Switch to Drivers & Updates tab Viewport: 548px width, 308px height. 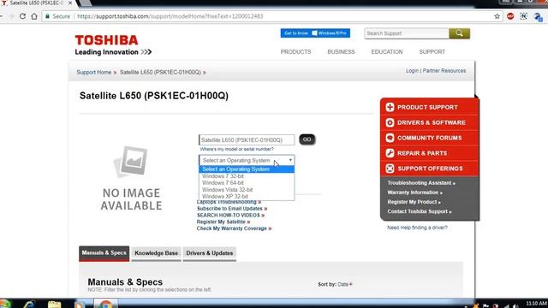click(x=209, y=253)
